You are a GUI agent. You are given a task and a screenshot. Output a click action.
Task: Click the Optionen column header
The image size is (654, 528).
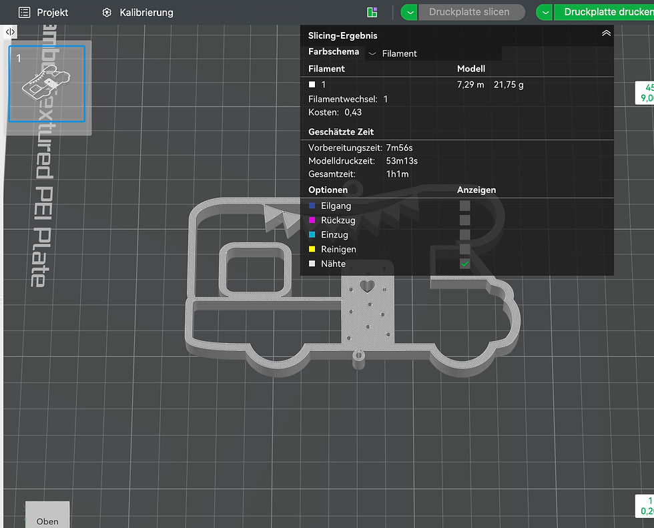328,190
